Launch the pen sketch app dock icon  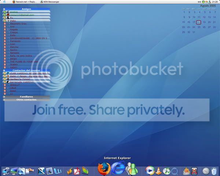tap(41, 171)
